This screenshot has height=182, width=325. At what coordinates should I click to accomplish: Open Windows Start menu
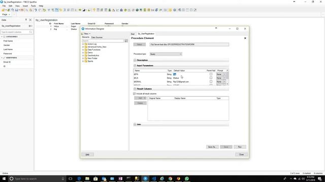click(x=4, y=178)
